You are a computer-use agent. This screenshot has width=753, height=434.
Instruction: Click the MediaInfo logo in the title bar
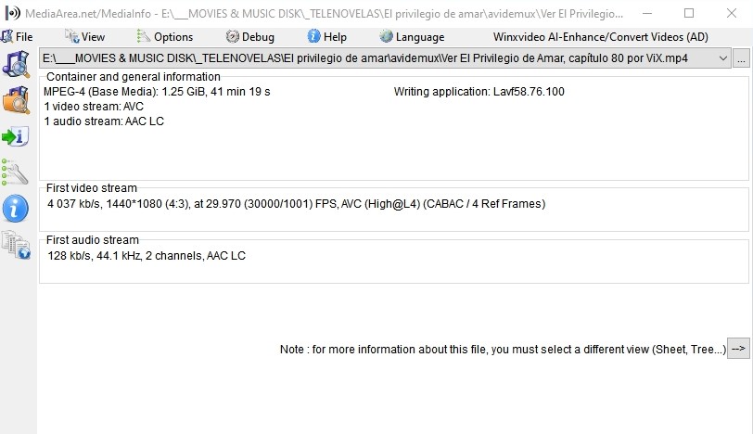click(8, 13)
